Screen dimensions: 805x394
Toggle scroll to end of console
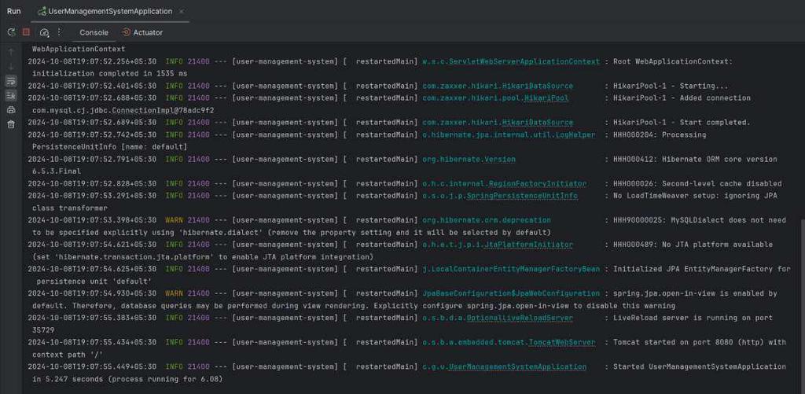(11, 95)
